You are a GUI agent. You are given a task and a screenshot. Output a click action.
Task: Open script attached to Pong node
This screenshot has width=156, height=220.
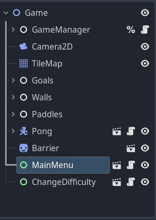[131, 131]
